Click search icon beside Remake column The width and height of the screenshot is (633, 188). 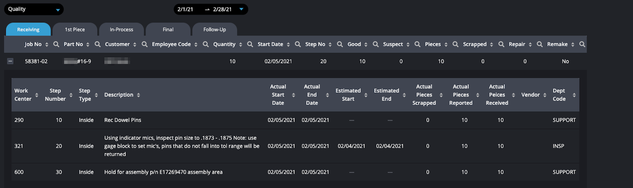click(582, 44)
